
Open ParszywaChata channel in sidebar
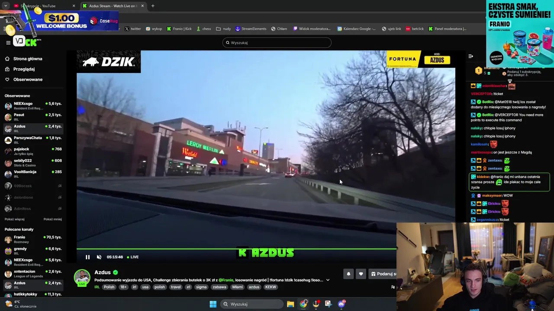coord(33,140)
